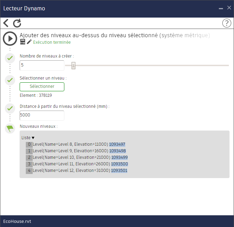Run the script with the play button
Image resolution: width=234 pixels, height=227 pixels.
click(x=10, y=39)
